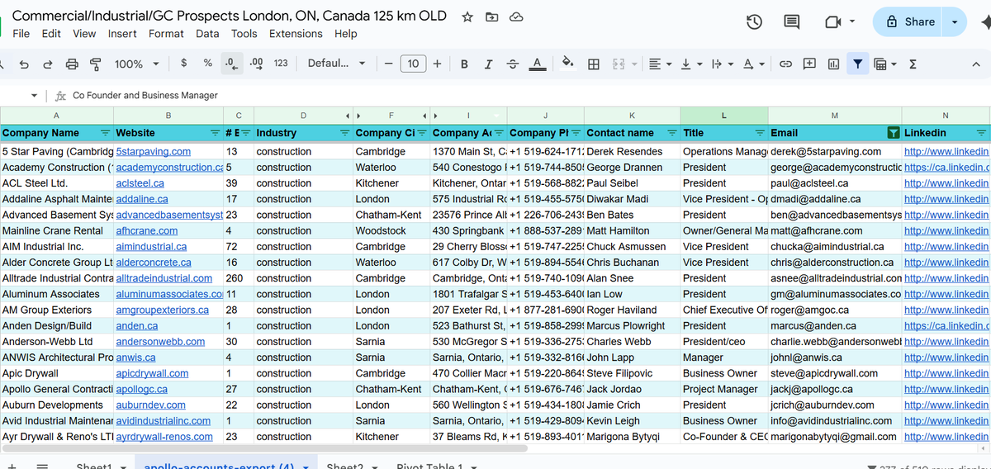Open andersonwebb.com website link
This screenshot has height=469, width=991.
(x=161, y=342)
